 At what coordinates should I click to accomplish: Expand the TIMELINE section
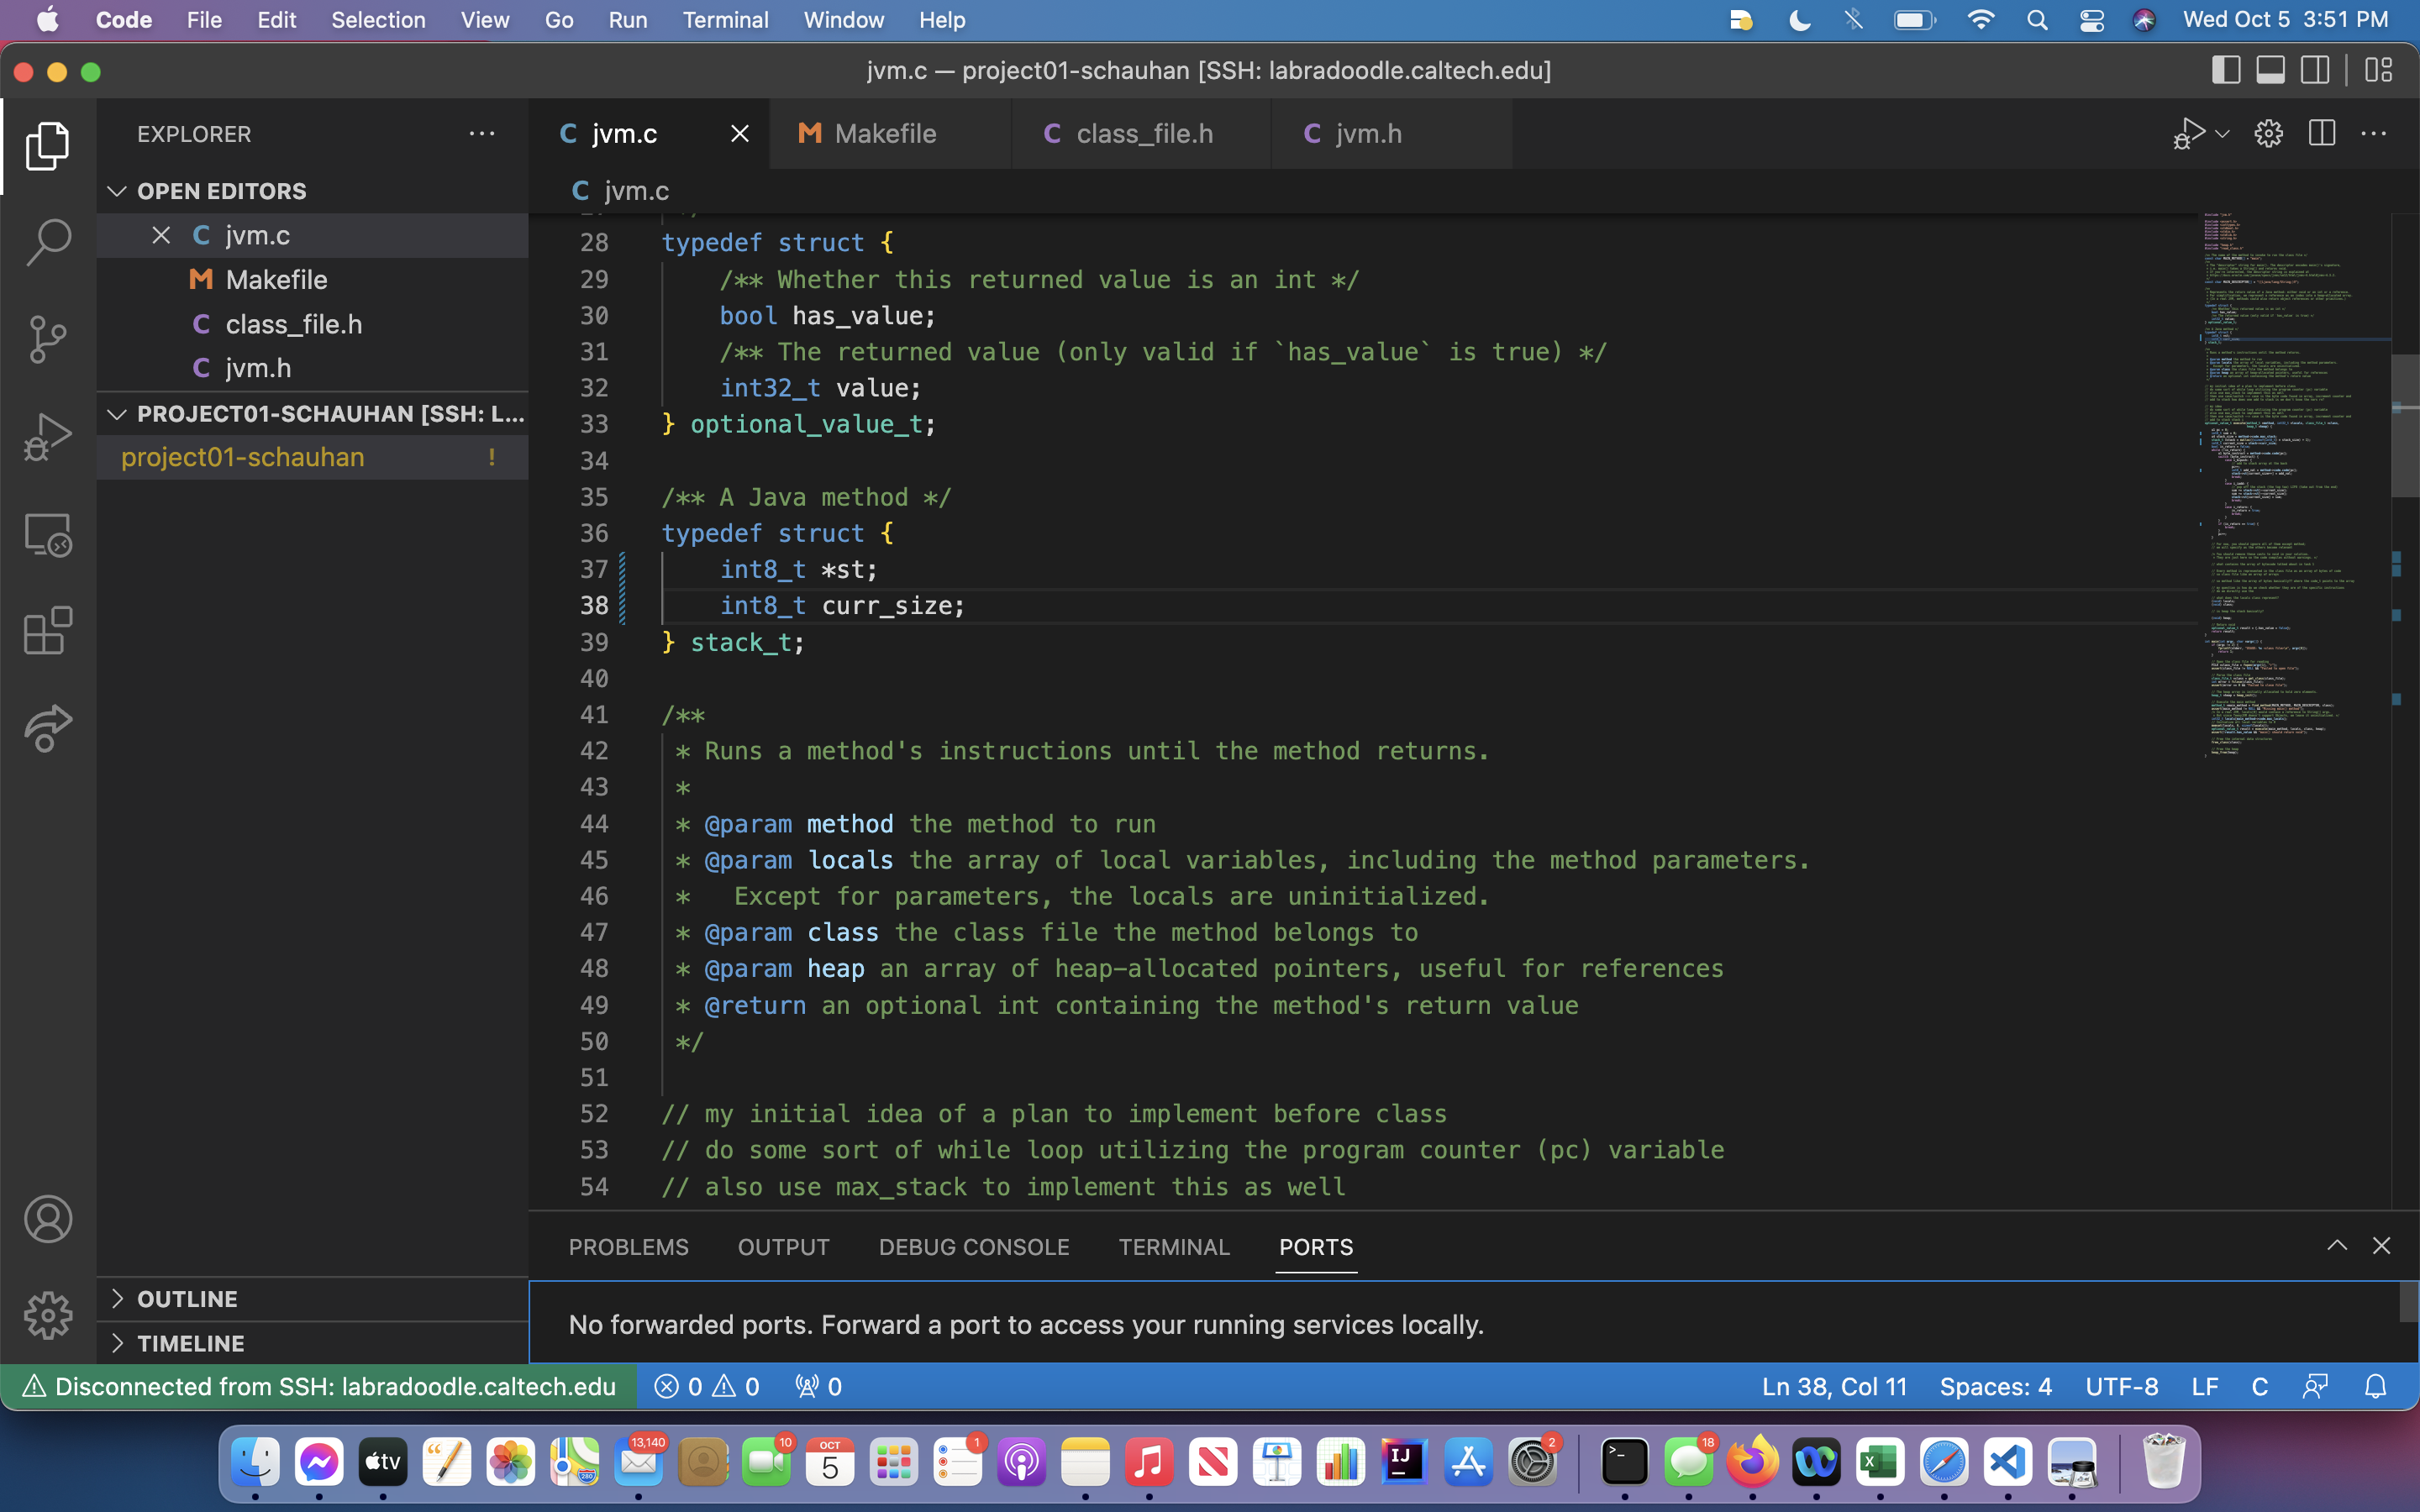(190, 1343)
